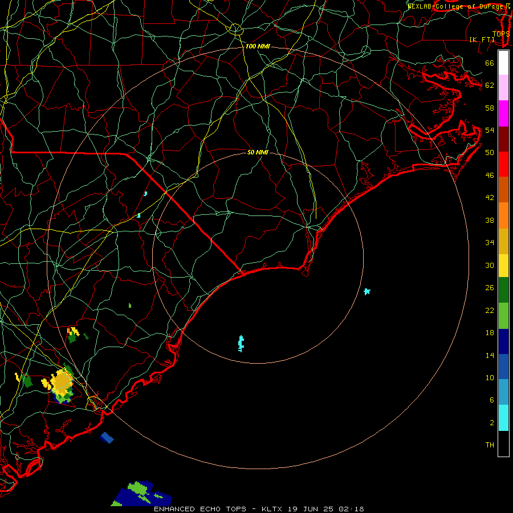Click the '02:18' timestamp in caption

click(x=351, y=509)
